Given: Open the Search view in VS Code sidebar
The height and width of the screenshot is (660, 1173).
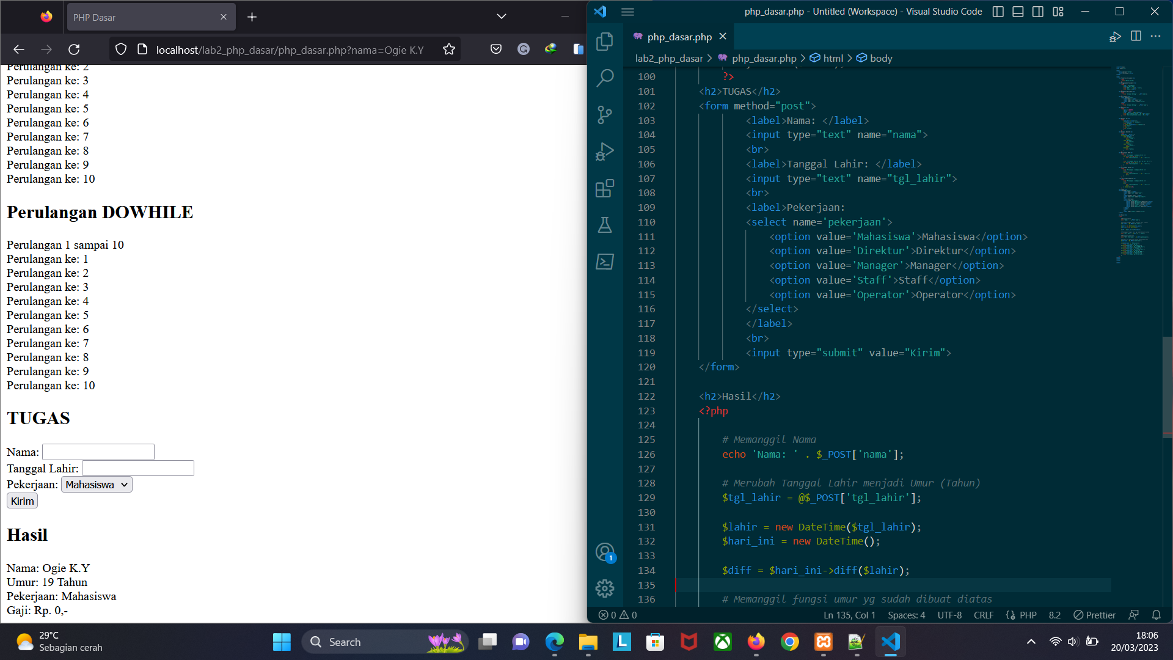Looking at the screenshot, I should pyautogui.click(x=604, y=78).
